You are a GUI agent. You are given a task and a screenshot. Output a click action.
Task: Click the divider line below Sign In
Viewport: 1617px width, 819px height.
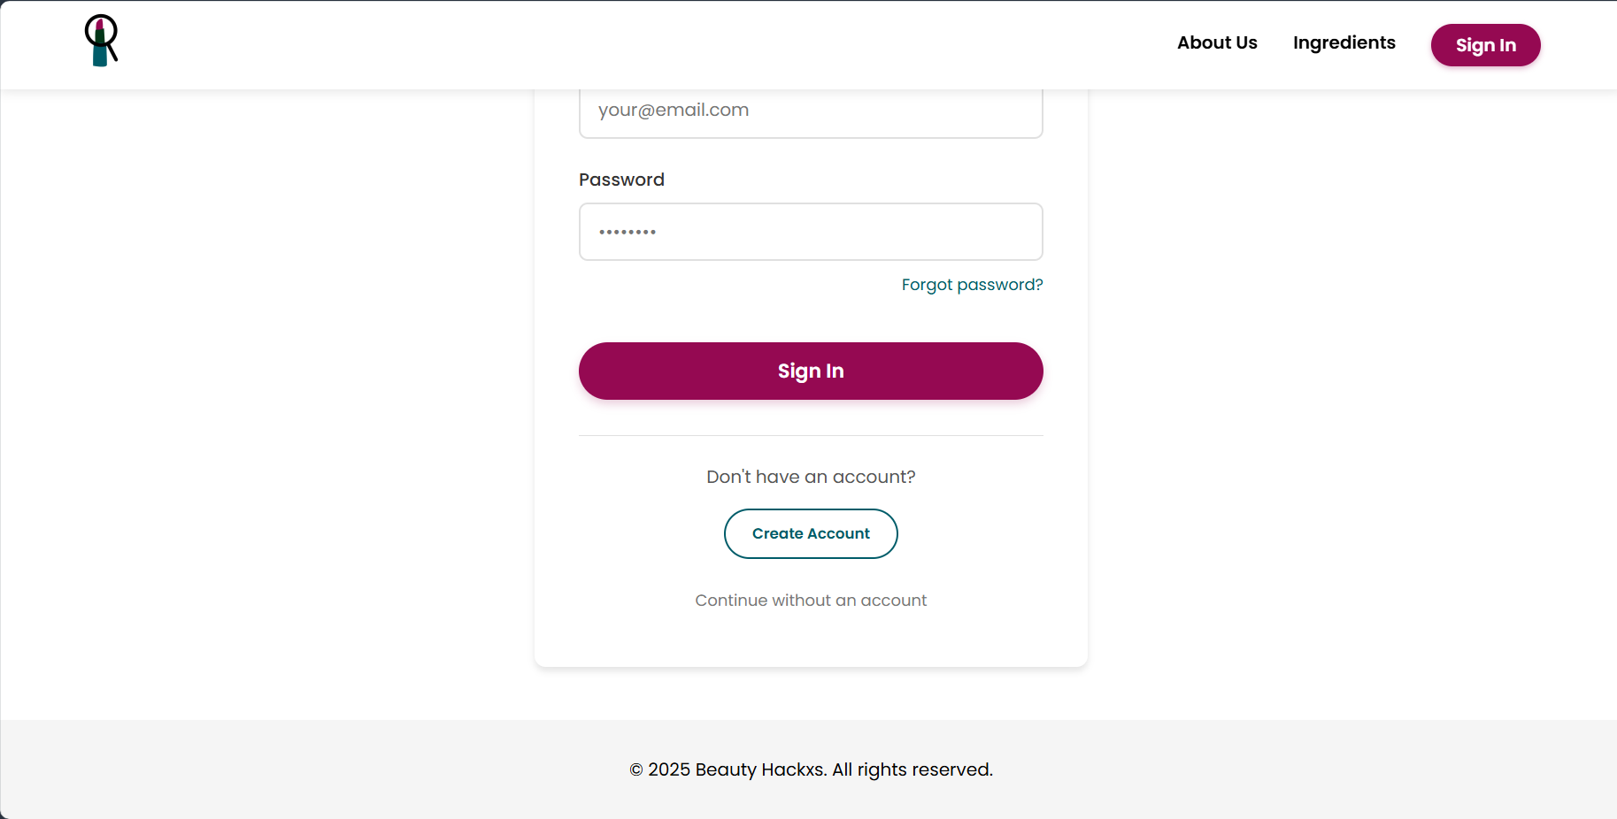(811, 435)
